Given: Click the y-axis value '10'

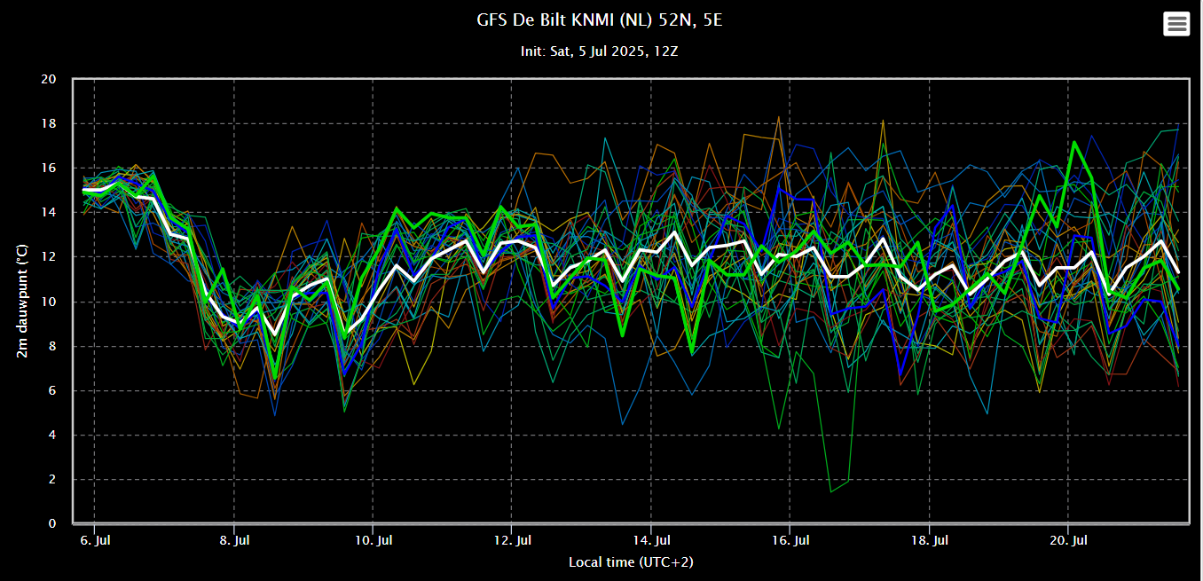Looking at the screenshot, I should (x=50, y=302).
